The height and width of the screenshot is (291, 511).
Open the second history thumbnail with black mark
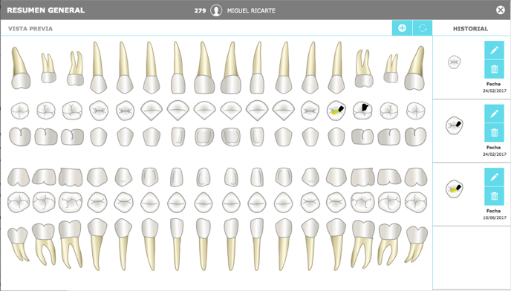(455, 125)
